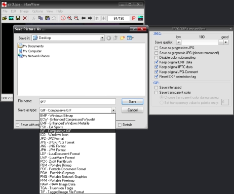This screenshot has width=234, height=194.
Task: Choose ICO - Windows Icon from list
Action: [77, 135]
